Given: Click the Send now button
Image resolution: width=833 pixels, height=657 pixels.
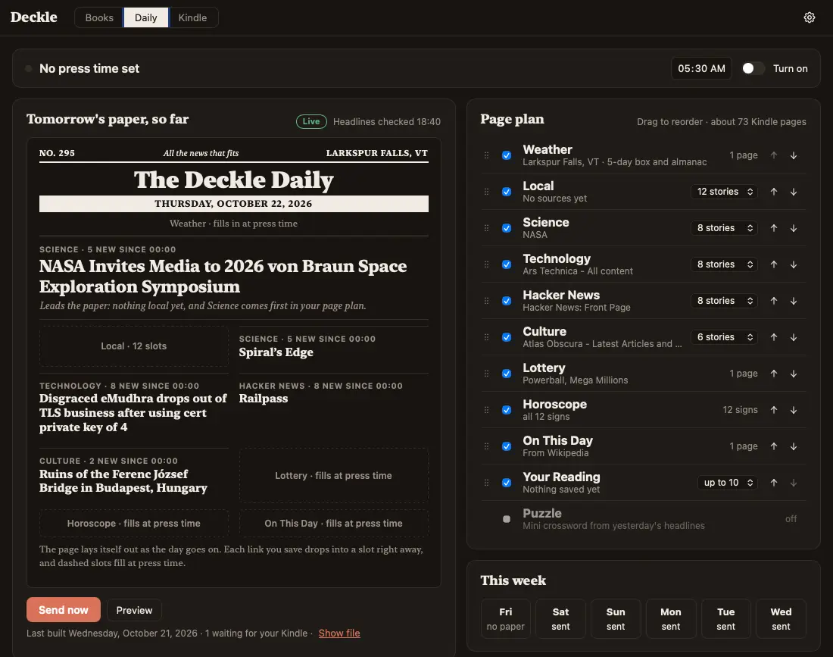Looking at the screenshot, I should (63, 610).
